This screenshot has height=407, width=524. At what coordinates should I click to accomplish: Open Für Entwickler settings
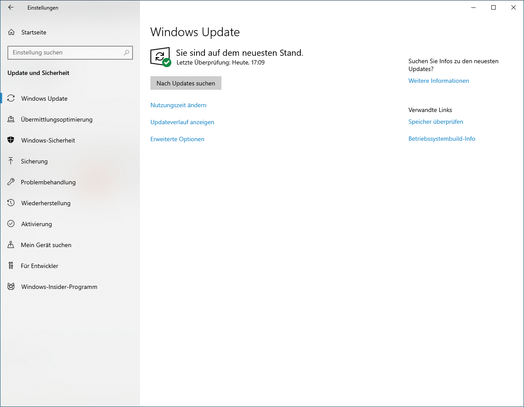(x=70, y=266)
